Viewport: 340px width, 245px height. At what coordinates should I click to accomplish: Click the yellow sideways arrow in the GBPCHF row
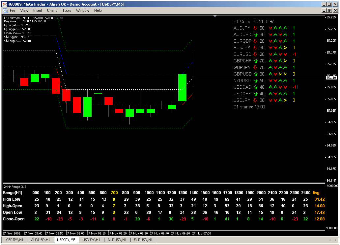coord(285,61)
